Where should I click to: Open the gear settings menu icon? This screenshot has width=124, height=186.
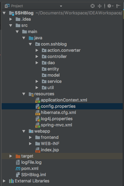pos(110,6)
